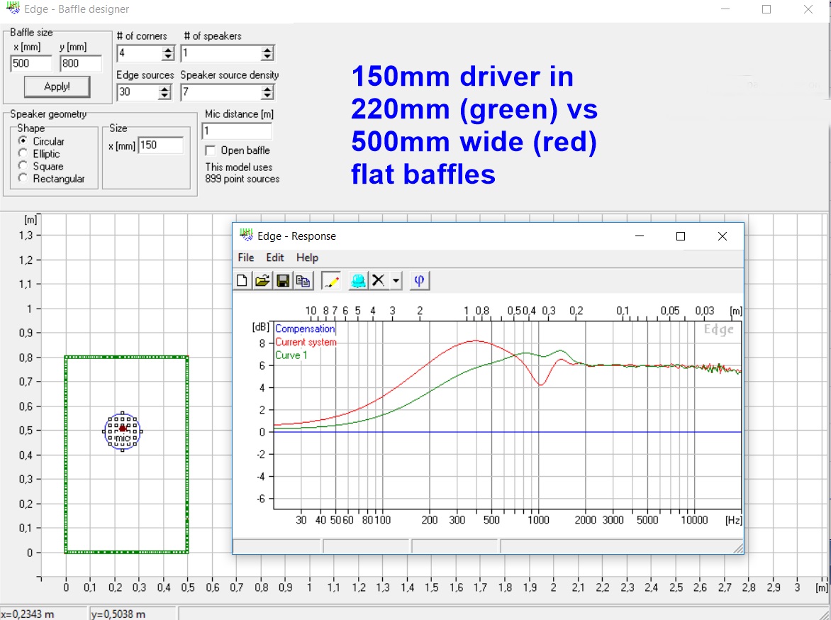
Task: Open a file with the folder icon
Action: point(262,281)
